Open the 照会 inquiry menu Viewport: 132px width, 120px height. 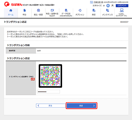(25, 13)
